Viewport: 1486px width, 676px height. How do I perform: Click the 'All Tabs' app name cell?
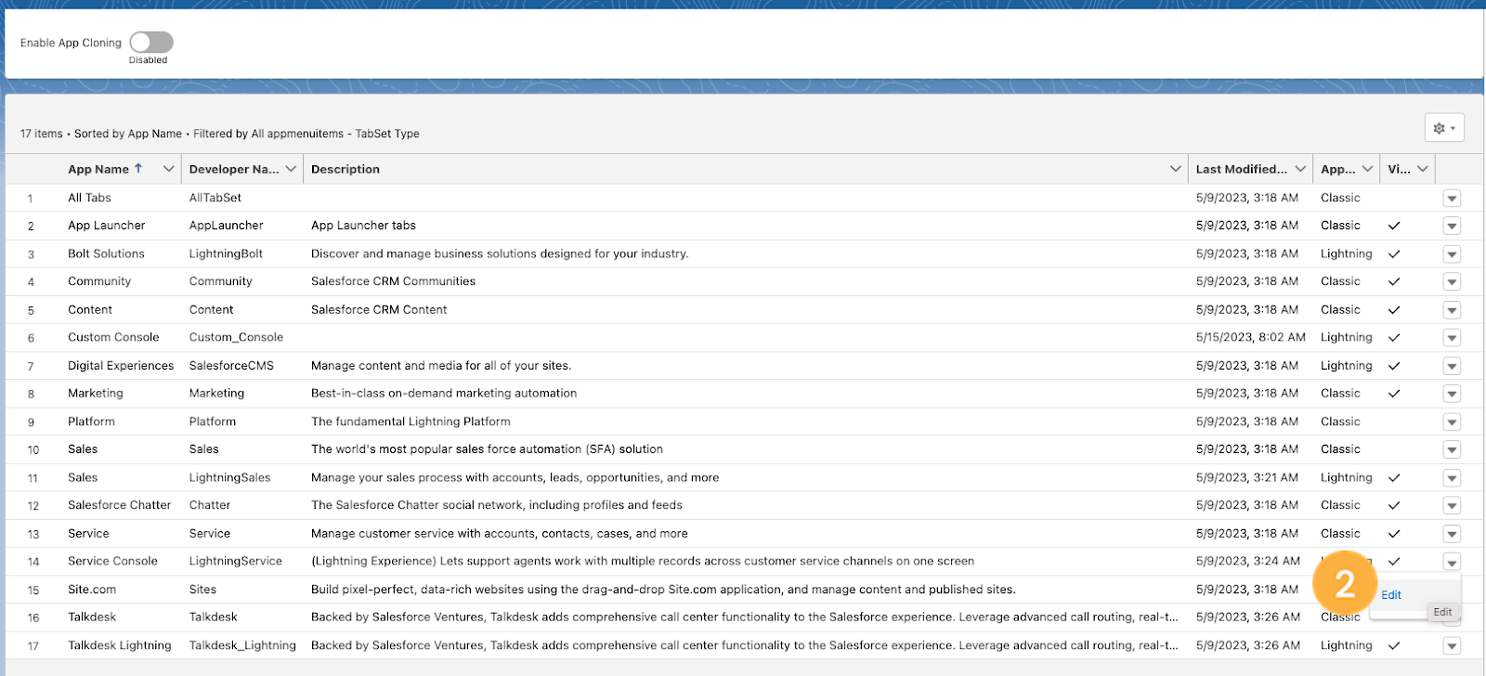click(89, 198)
